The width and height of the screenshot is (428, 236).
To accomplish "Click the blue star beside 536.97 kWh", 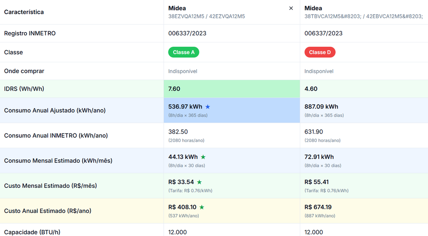I will pos(208,107).
